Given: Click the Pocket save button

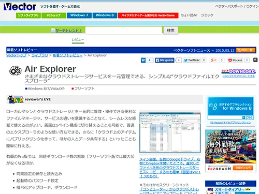Looking at the screenshot, I should coord(235,60).
